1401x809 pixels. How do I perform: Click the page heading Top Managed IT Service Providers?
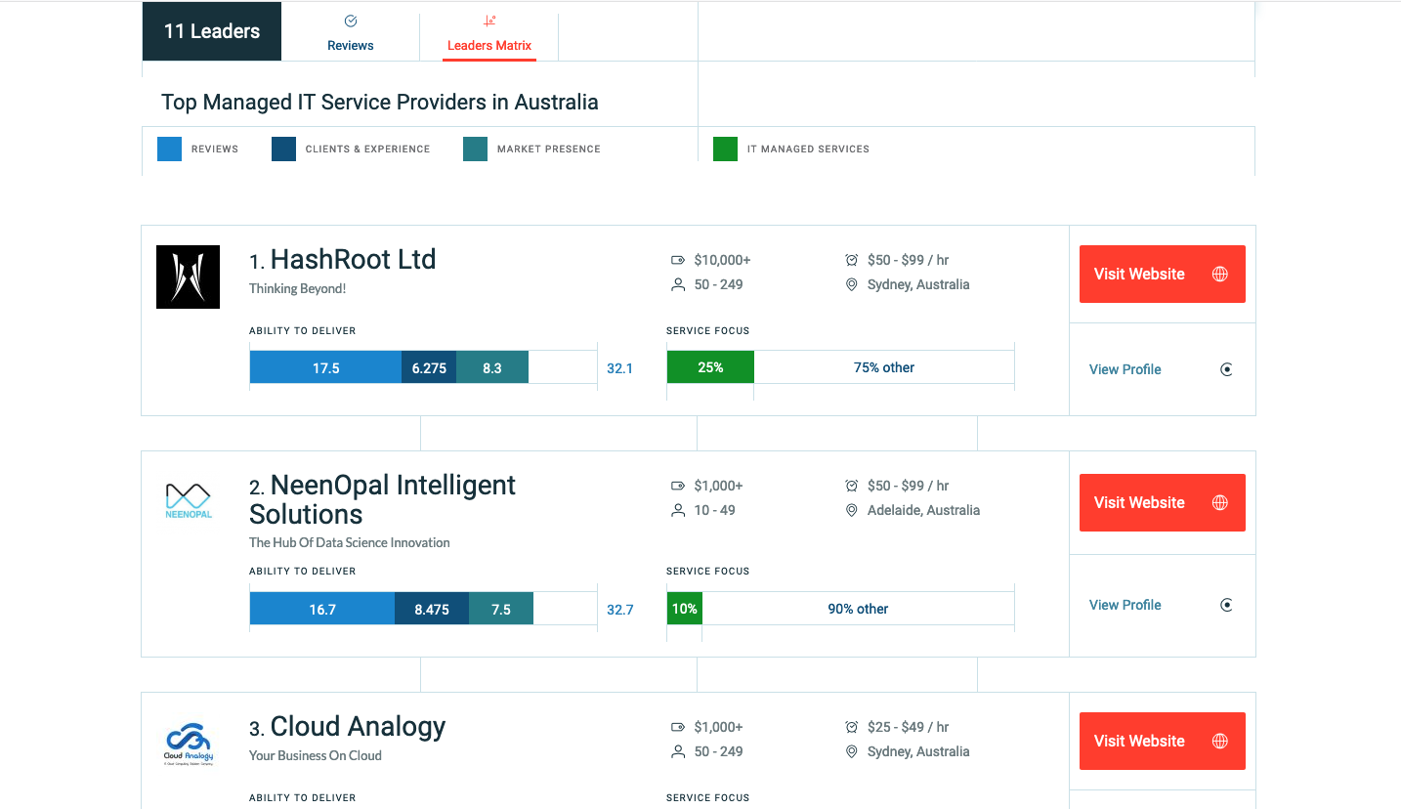[380, 102]
